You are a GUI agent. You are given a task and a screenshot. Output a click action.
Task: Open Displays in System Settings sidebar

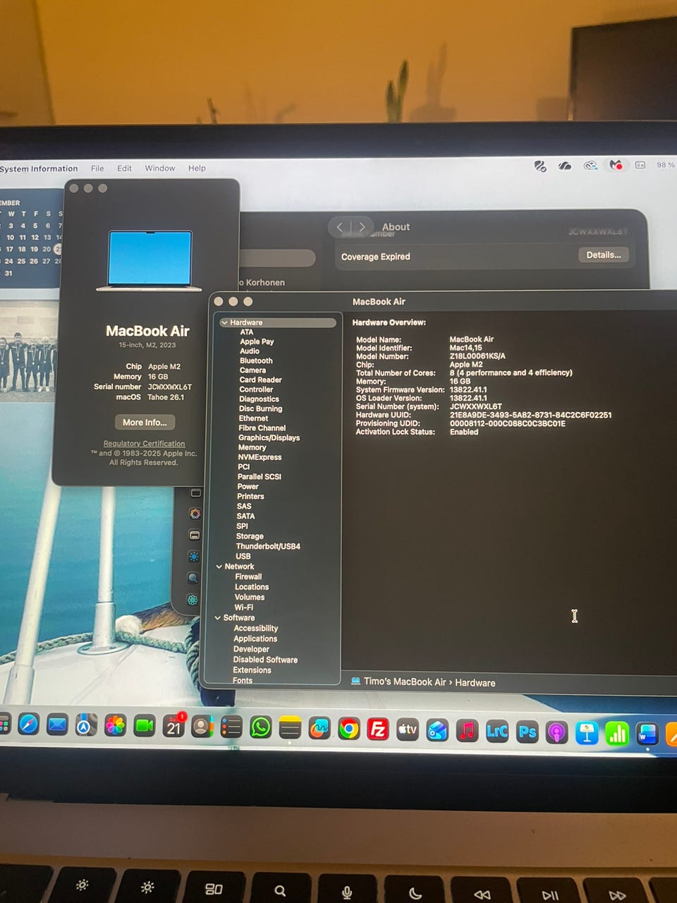194,557
